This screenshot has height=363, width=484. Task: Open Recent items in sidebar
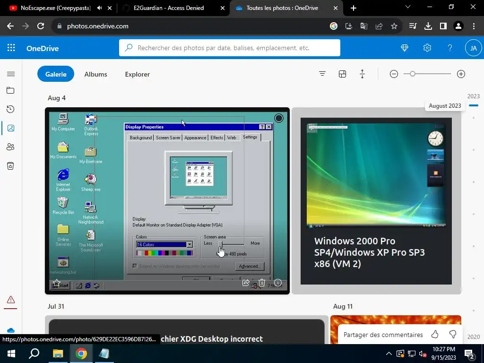point(10,109)
